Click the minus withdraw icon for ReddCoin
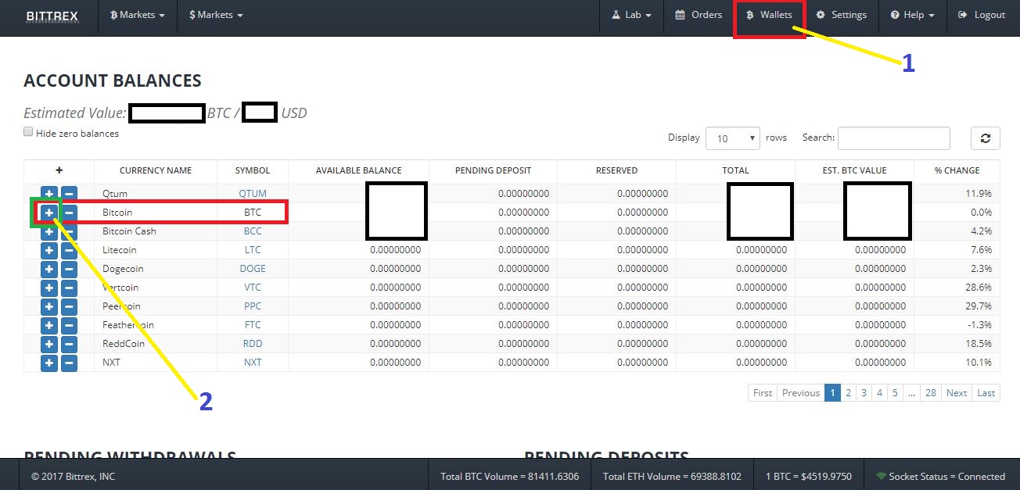The image size is (1020, 490). pos(69,344)
